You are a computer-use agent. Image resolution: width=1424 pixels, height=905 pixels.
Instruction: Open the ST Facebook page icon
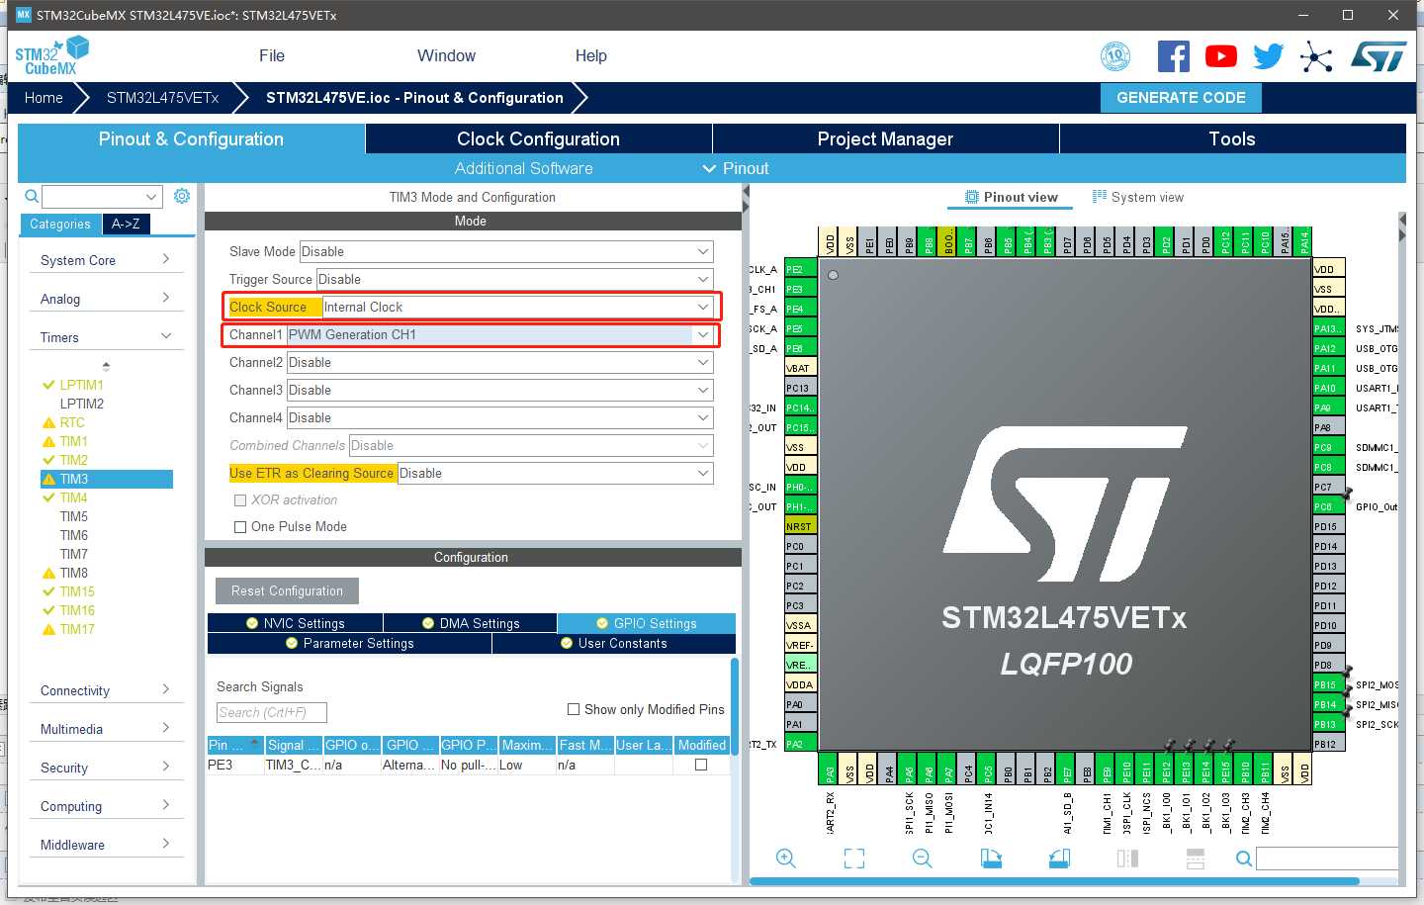[x=1174, y=56]
